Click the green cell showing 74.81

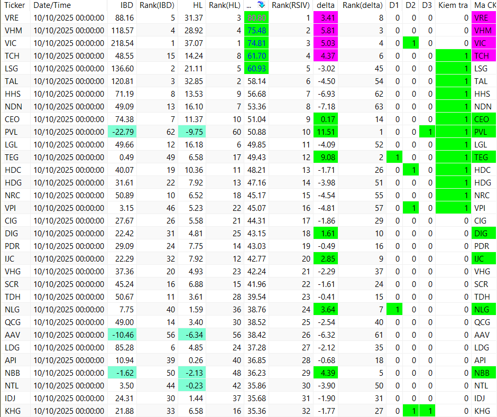256,43
